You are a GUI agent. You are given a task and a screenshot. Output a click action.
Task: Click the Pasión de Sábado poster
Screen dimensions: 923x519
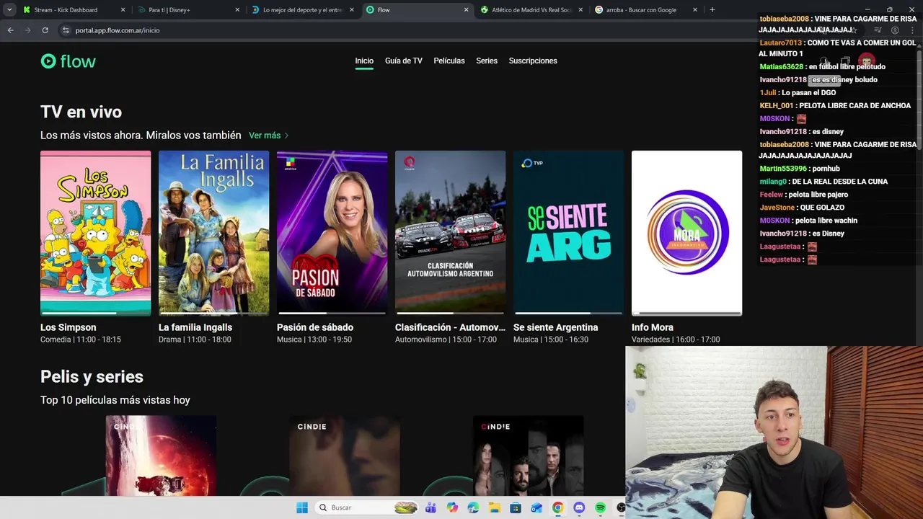click(x=332, y=231)
